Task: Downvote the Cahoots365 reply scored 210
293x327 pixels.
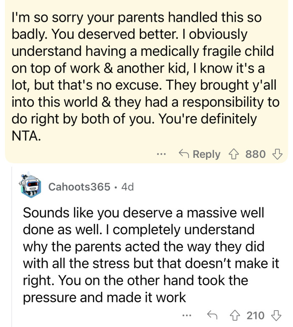Action: (277, 315)
